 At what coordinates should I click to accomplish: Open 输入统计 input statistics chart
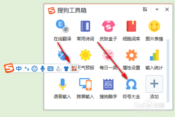click(154, 55)
